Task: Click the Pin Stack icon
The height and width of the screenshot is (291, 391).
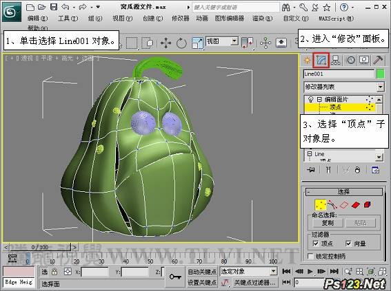Action: click(x=311, y=170)
